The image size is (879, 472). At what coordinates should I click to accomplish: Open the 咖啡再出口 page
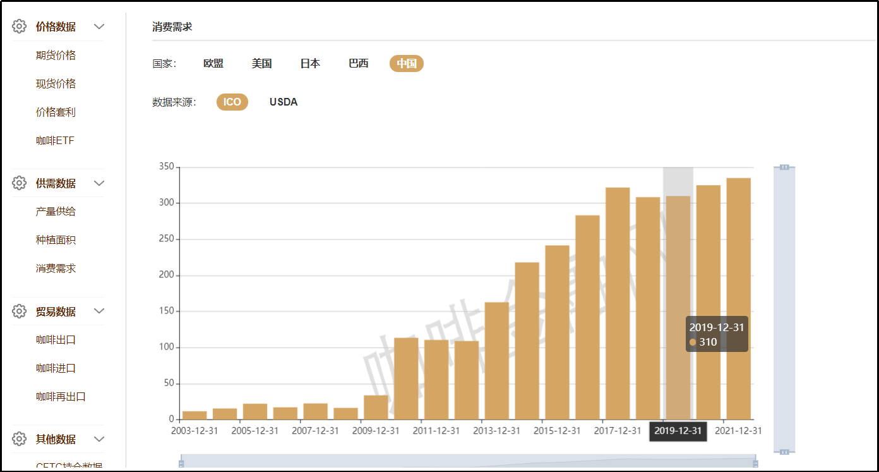tap(61, 397)
